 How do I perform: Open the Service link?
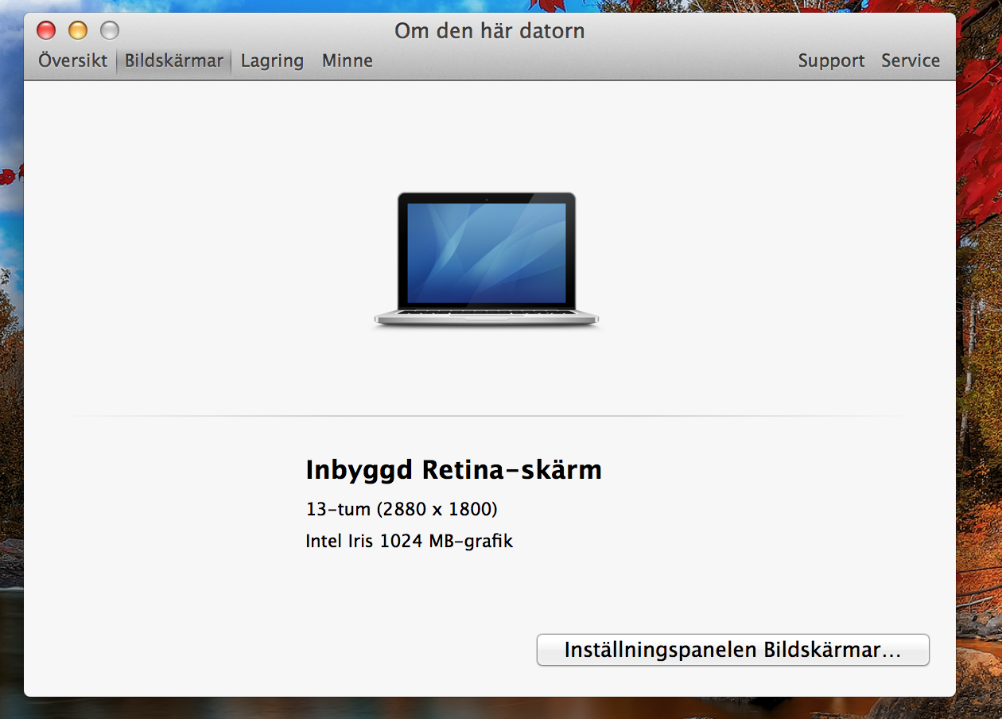(x=911, y=60)
